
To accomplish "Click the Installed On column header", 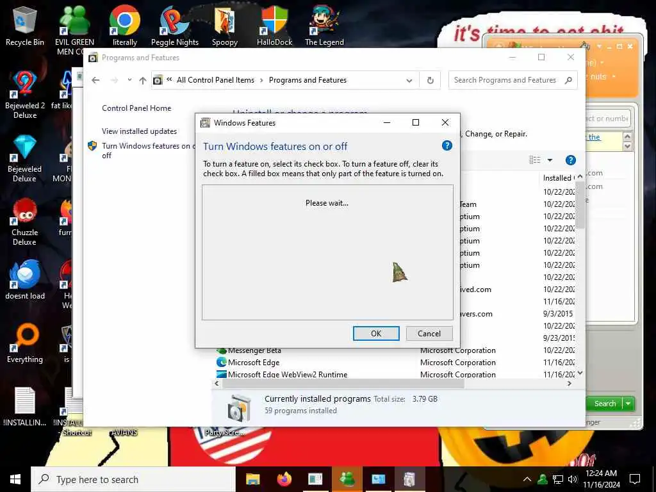I will 559,178.
